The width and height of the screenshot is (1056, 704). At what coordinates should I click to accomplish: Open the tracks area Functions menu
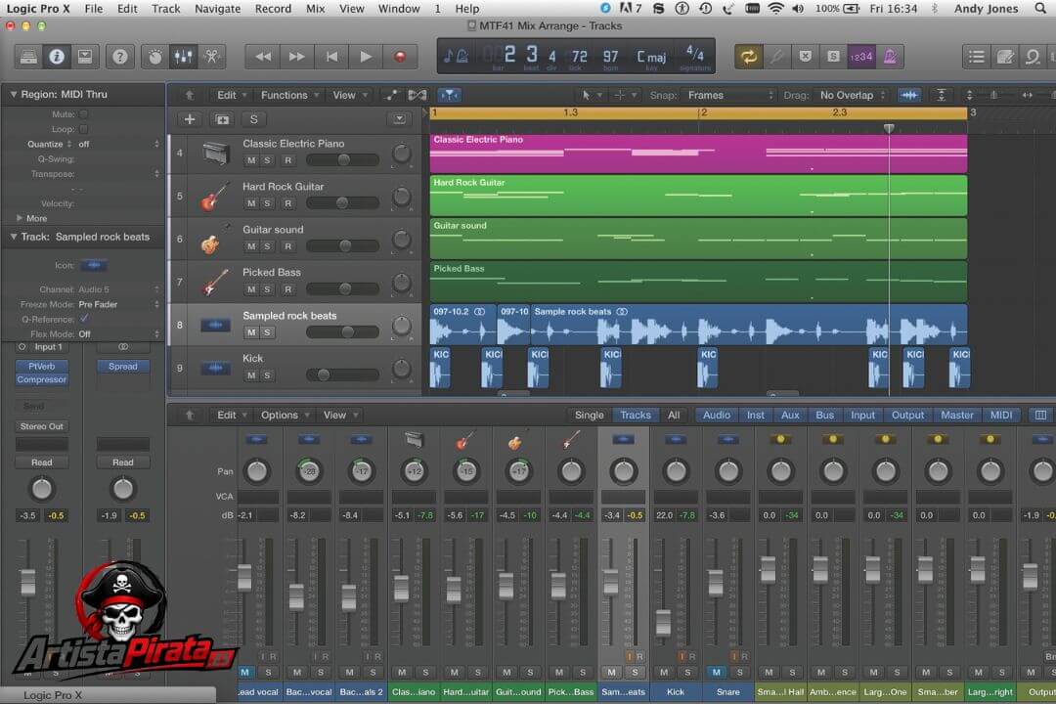click(x=288, y=95)
